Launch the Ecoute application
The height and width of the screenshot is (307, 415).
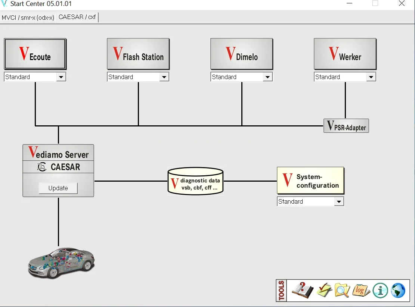(35, 54)
